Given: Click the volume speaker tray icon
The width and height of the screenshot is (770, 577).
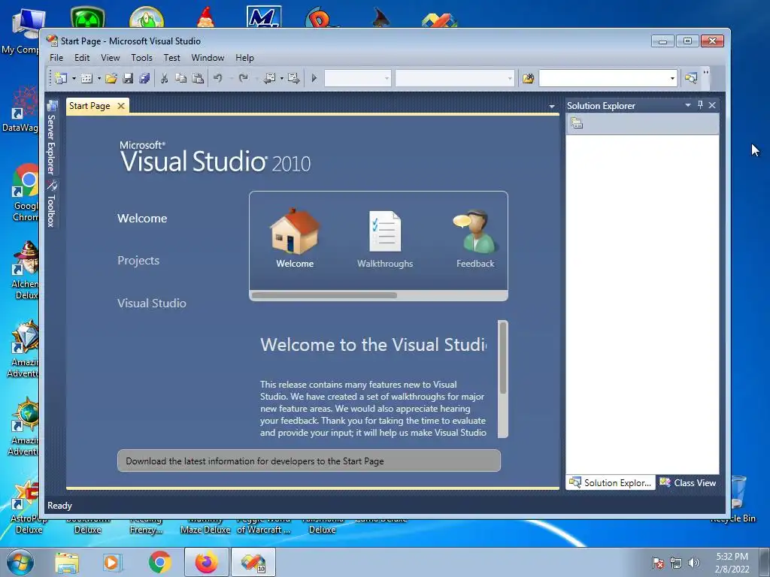Looking at the screenshot, I should pyautogui.click(x=694, y=563).
